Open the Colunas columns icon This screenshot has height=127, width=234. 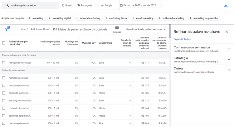(x=117, y=28)
